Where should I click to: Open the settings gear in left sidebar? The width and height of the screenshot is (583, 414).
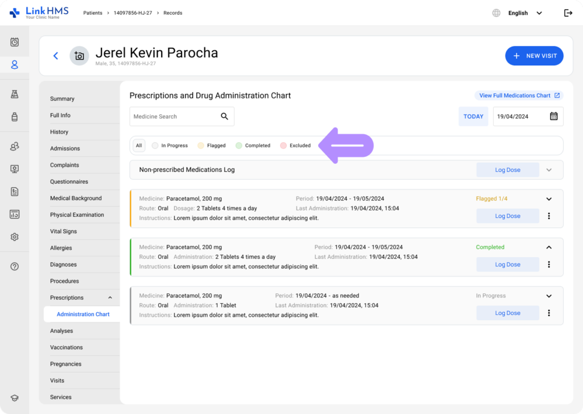point(15,237)
